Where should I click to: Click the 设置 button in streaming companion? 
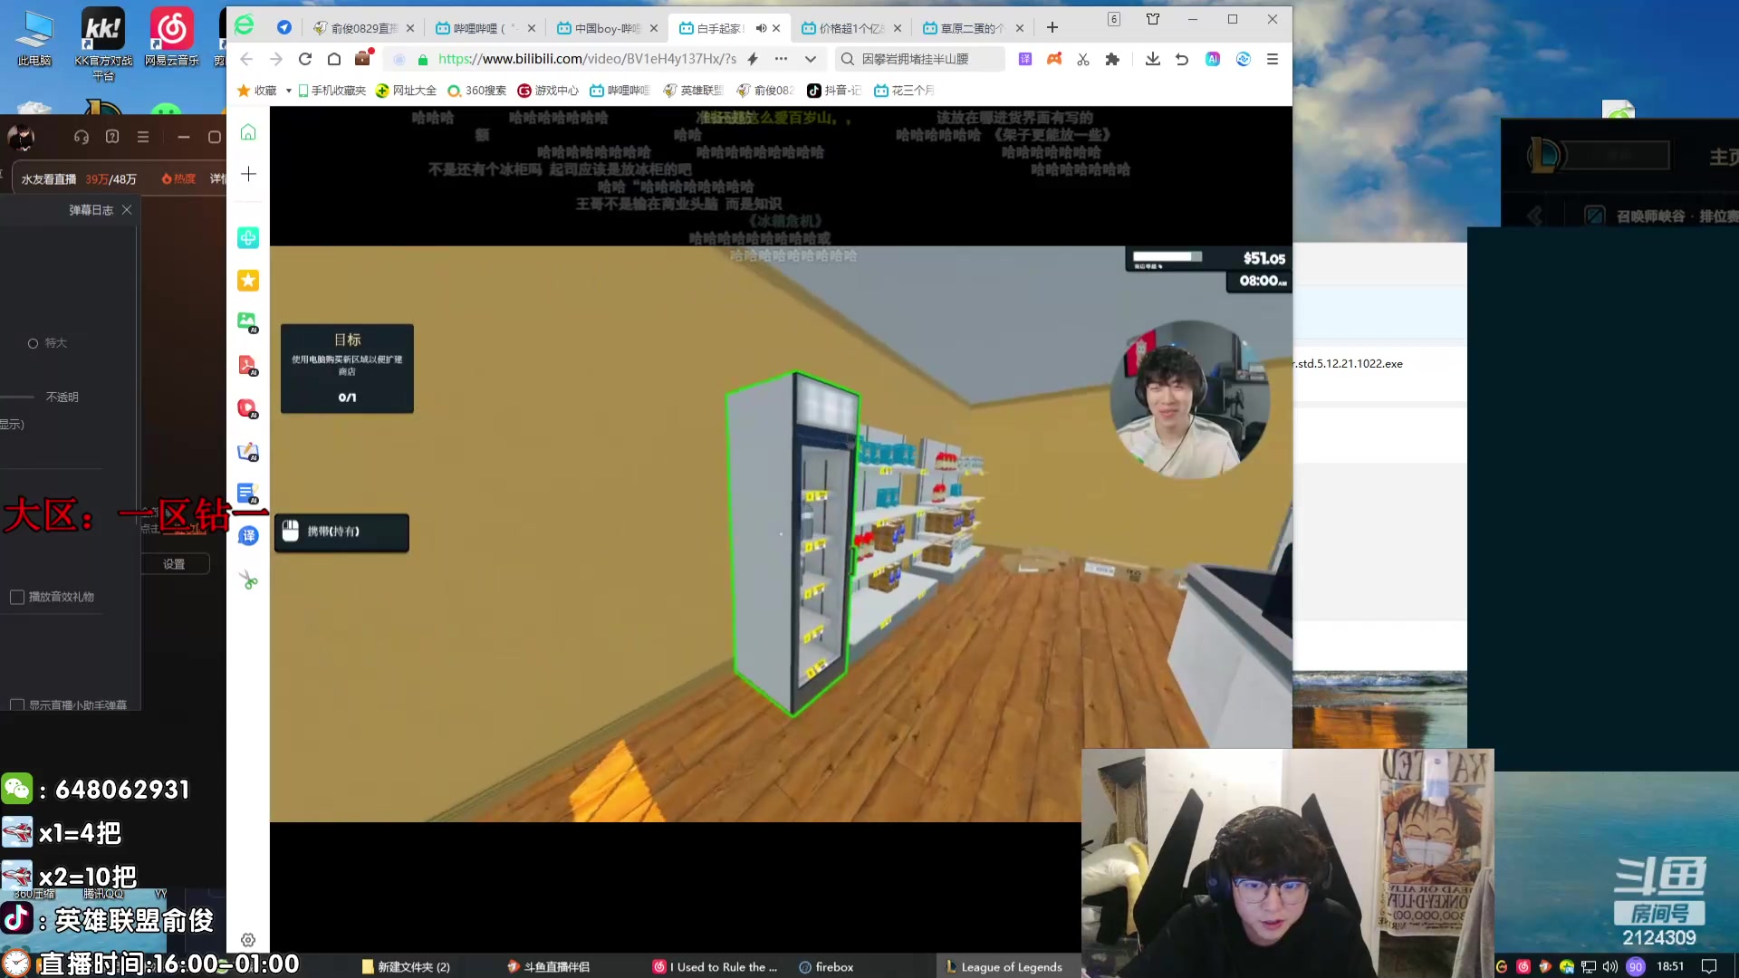[174, 563]
